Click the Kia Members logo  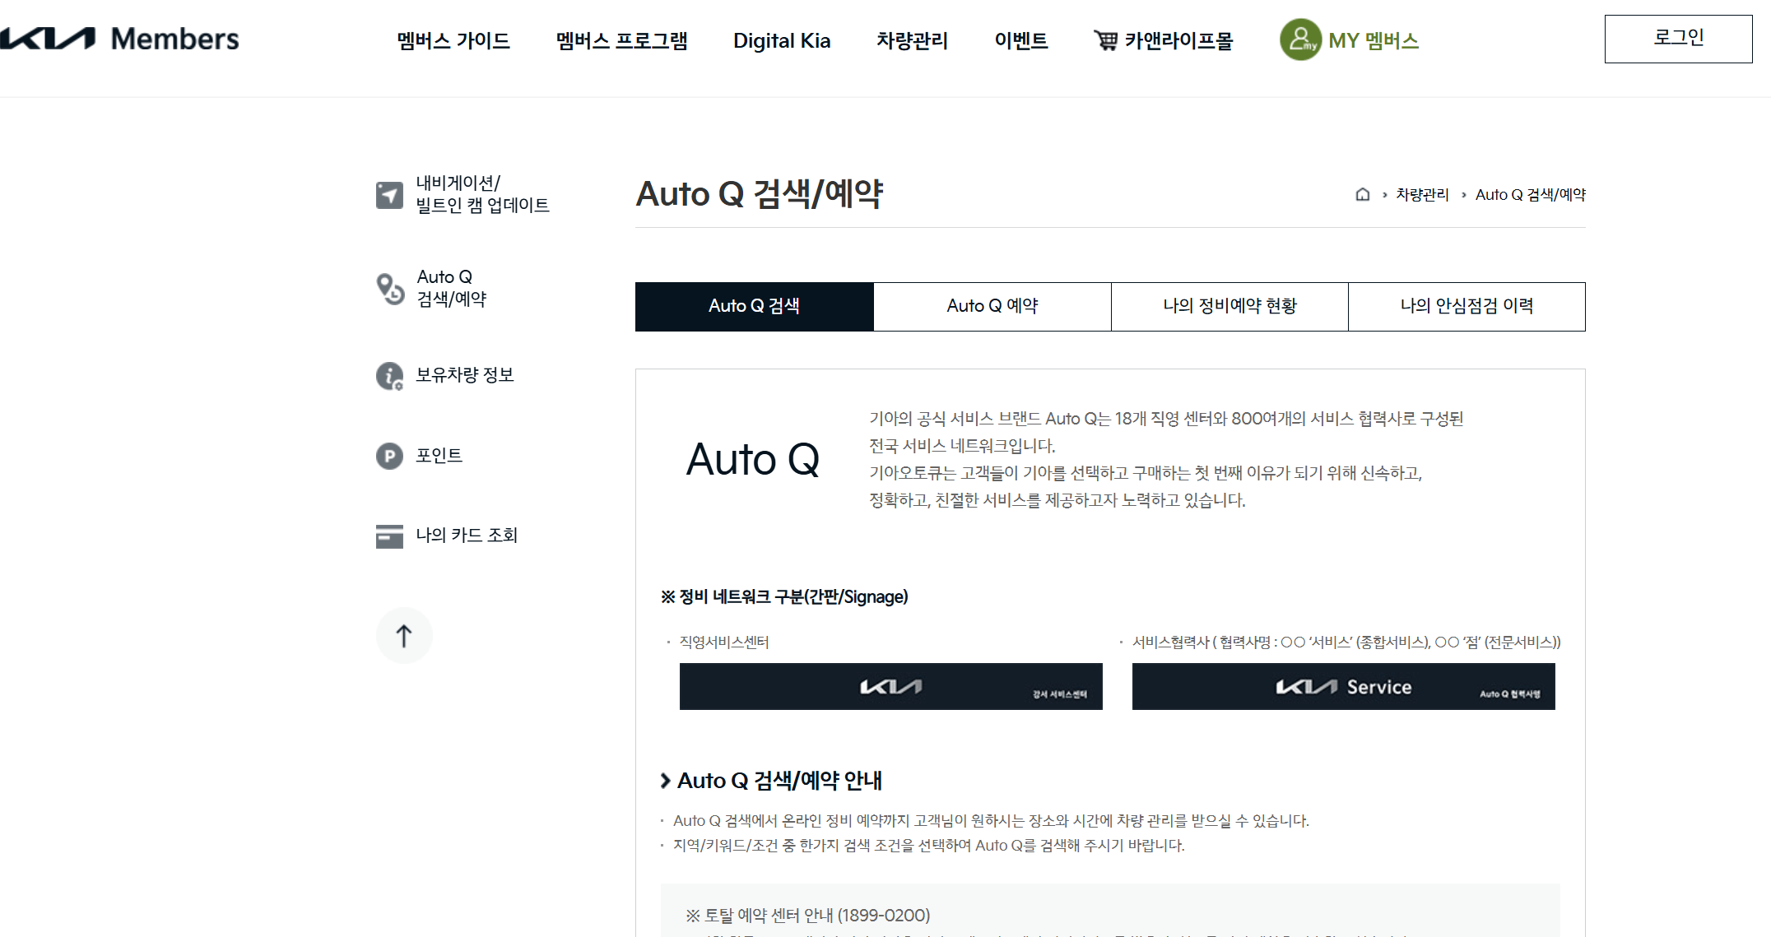(119, 39)
